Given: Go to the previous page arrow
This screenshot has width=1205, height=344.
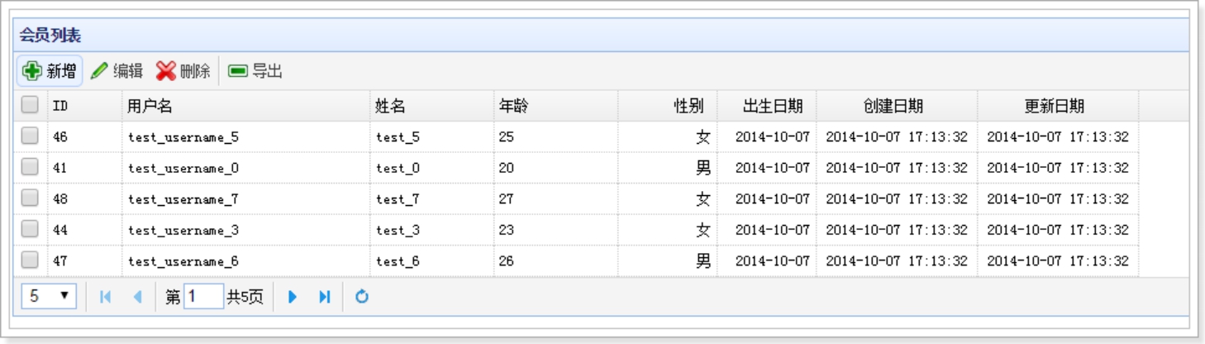Looking at the screenshot, I should (138, 297).
